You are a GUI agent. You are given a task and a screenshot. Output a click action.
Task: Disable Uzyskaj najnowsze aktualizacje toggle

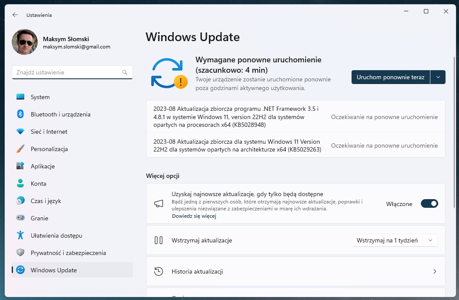coord(429,203)
